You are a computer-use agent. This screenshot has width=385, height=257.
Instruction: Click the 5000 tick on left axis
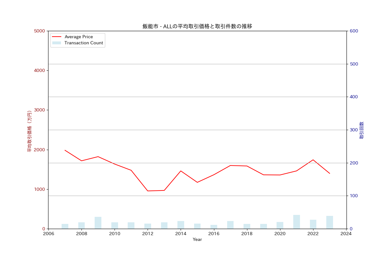coord(40,31)
